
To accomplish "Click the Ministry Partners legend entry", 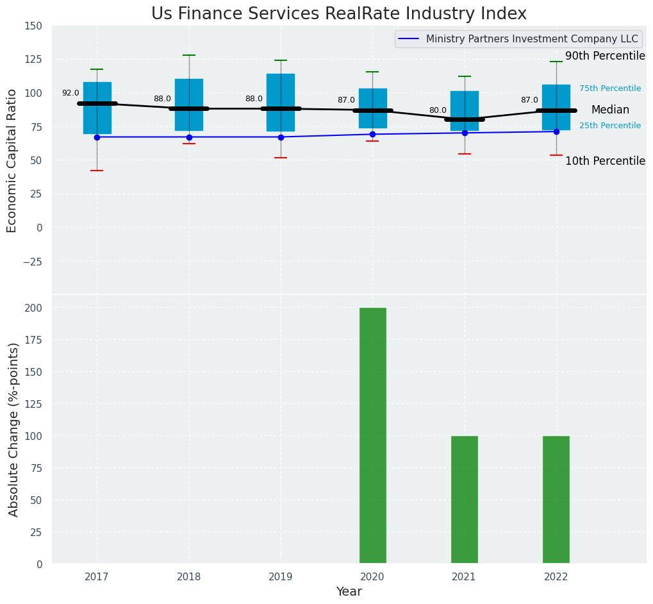I will [519, 39].
